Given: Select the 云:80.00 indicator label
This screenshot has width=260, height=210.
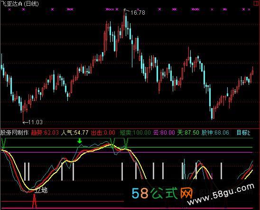Looking at the screenshot, I should pyautogui.click(x=164, y=133).
